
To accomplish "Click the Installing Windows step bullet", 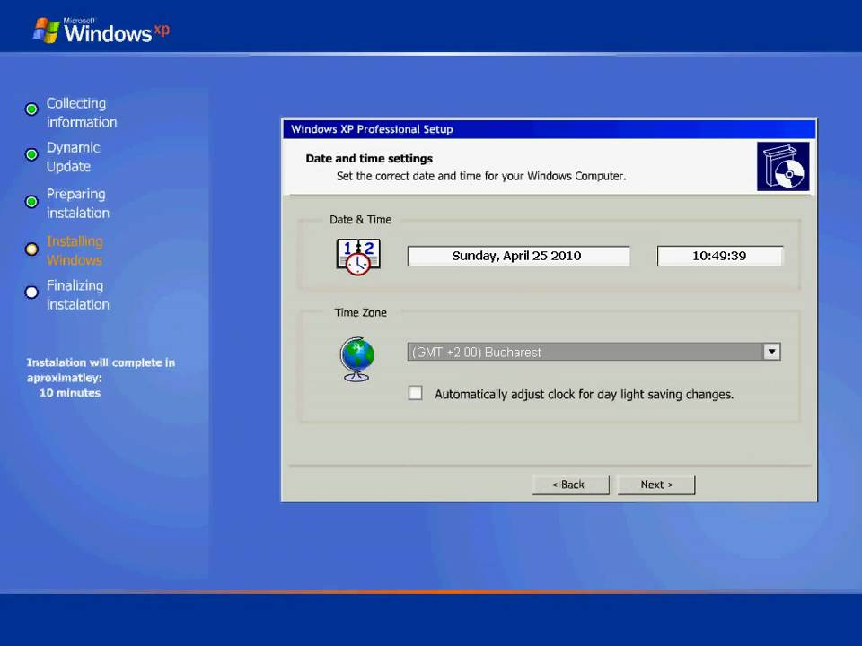I will (x=32, y=249).
